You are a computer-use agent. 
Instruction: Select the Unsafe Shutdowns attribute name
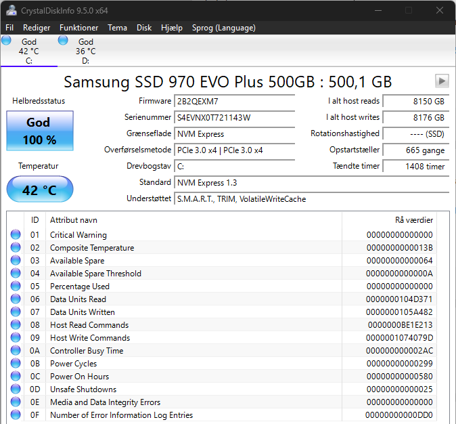(x=83, y=389)
